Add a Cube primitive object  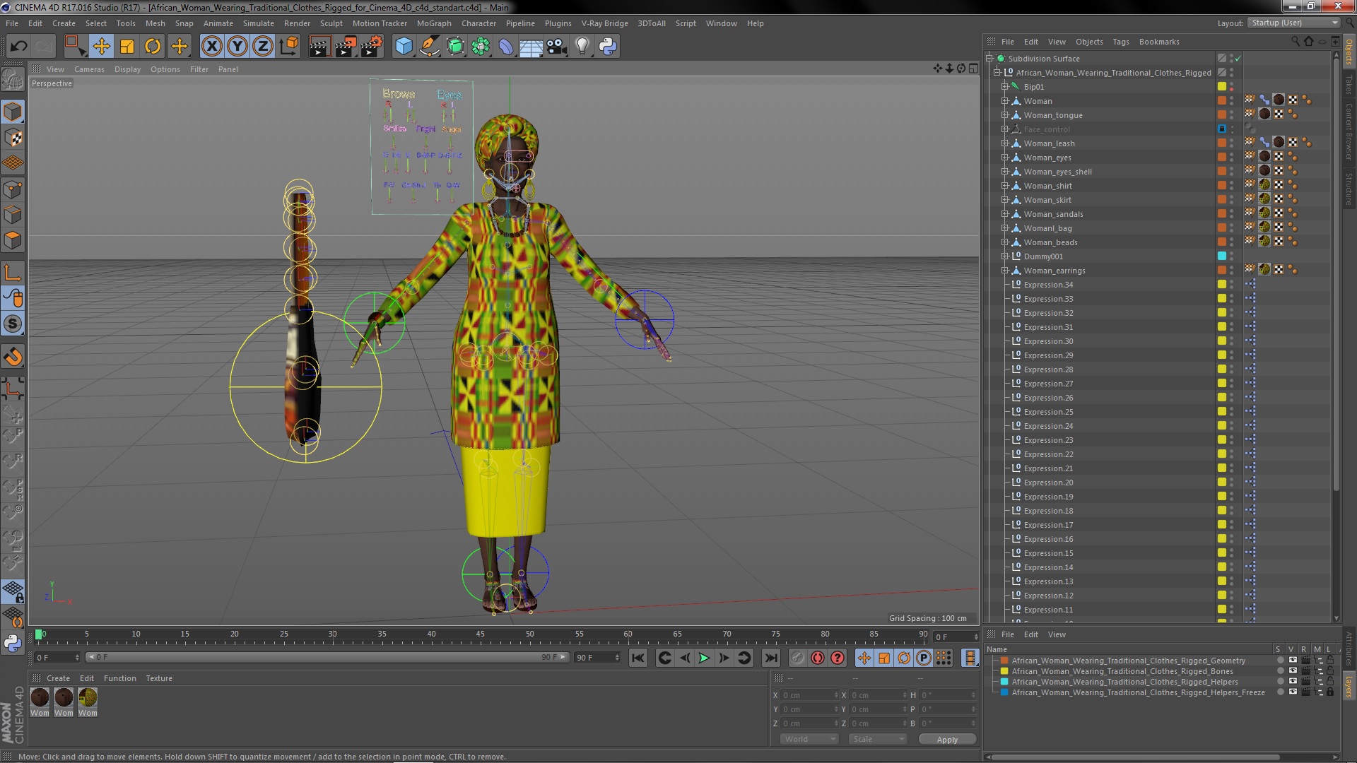coord(404,47)
